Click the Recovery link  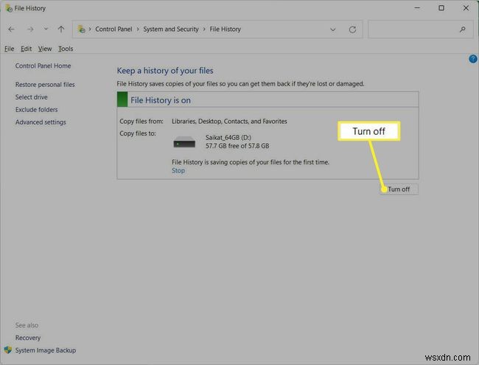28,338
